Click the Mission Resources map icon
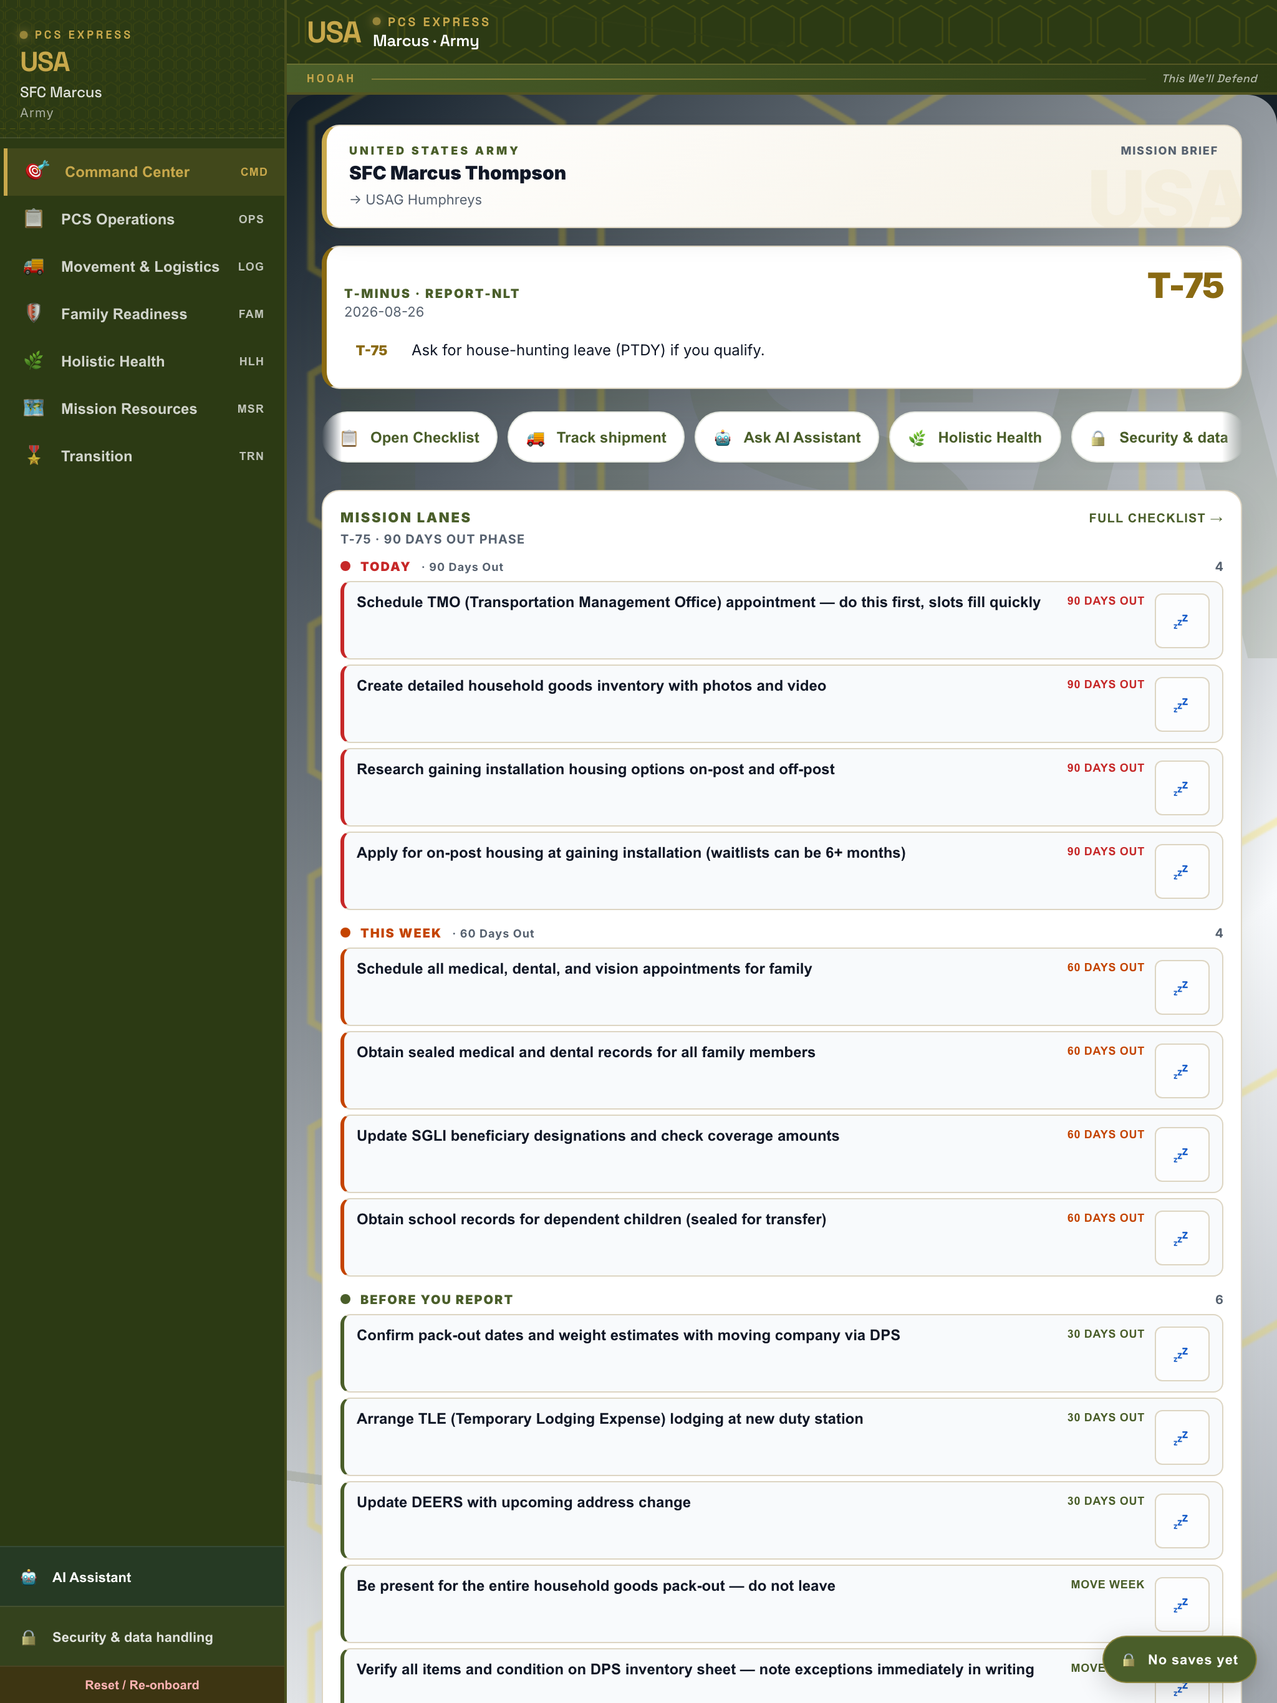The height and width of the screenshot is (1703, 1277). pos(34,408)
